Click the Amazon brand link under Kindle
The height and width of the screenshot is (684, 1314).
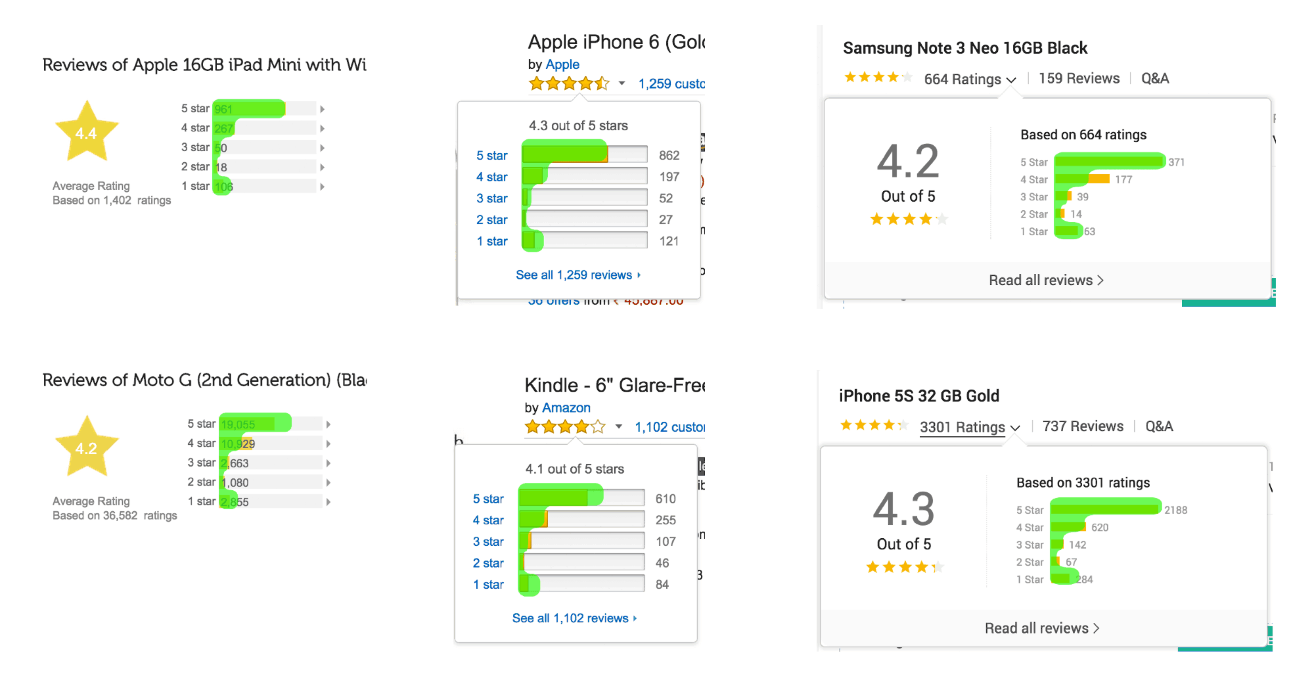coord(566,407)
